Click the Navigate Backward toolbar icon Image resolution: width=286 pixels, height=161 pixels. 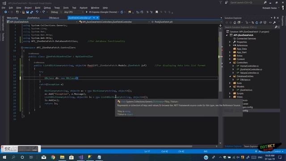point(6,12)
